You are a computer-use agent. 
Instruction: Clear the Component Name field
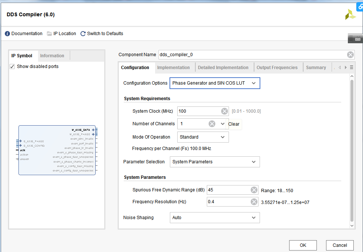[x=350, y=55]
